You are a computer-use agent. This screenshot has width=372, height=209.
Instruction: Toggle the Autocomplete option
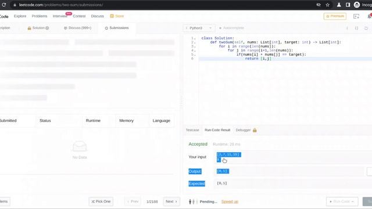click(231, 28)
